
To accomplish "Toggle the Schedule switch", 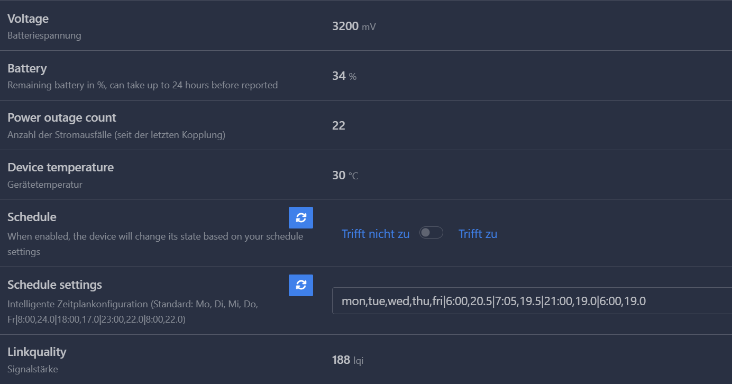I will point(431,233).
